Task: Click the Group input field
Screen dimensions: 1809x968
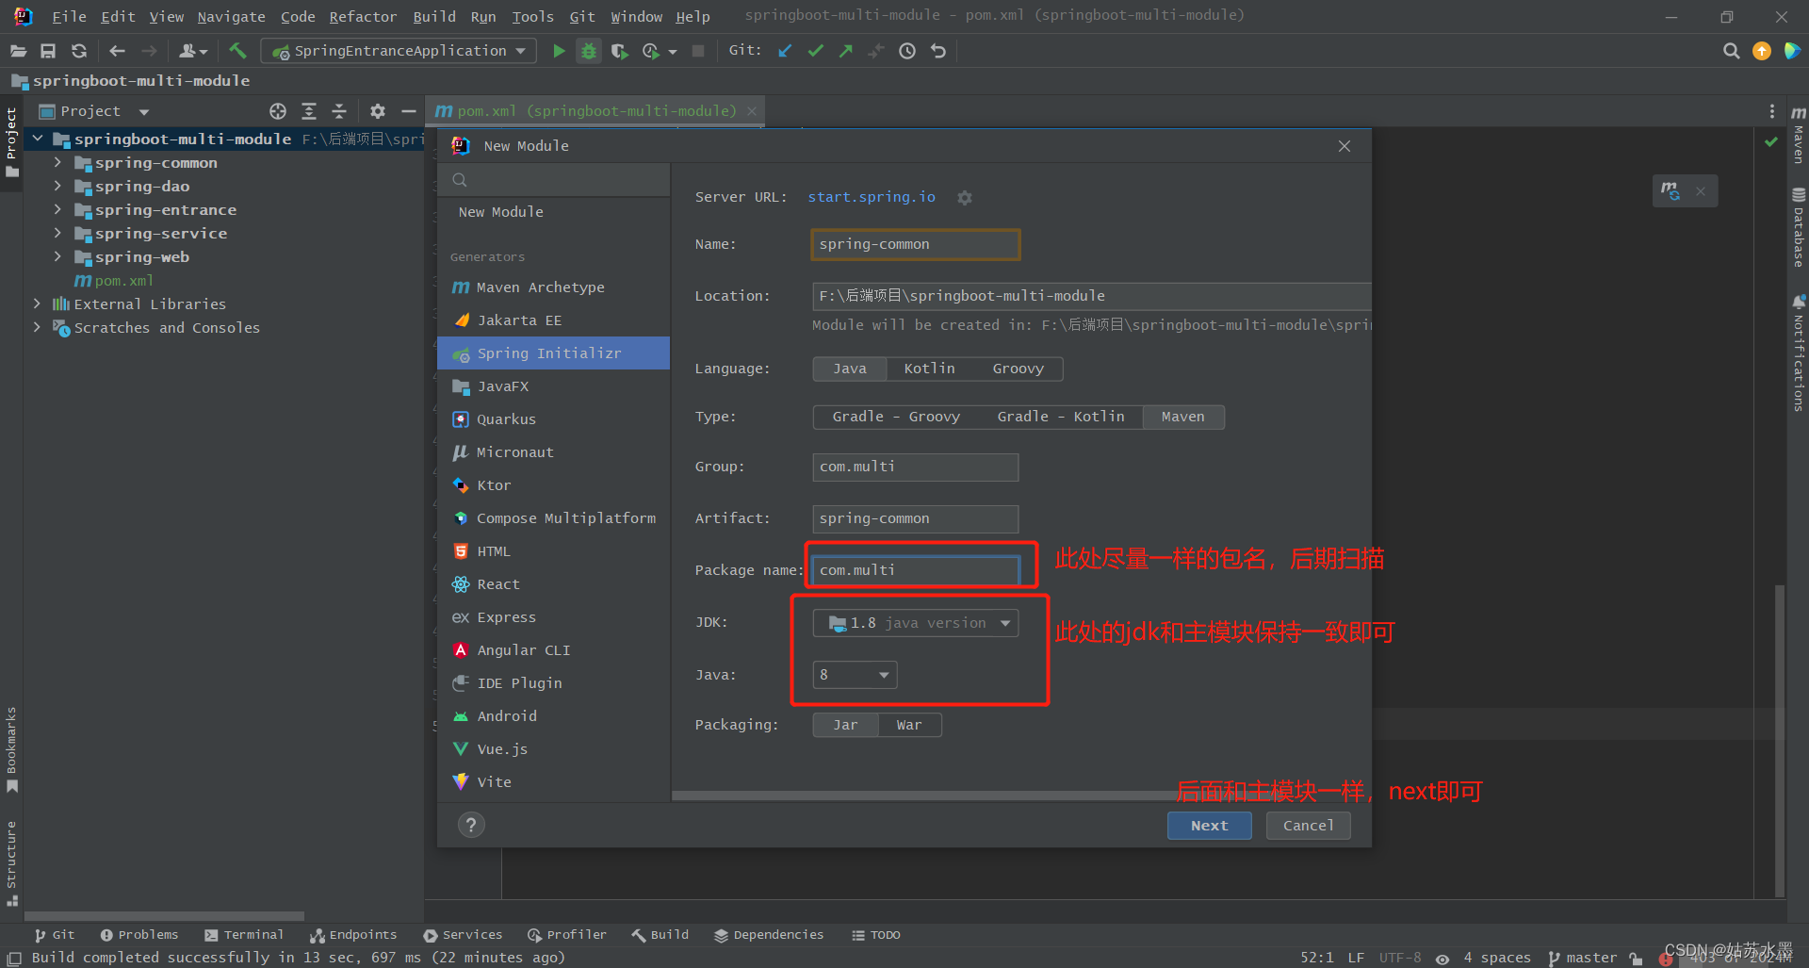Action: tap(916, 467)
